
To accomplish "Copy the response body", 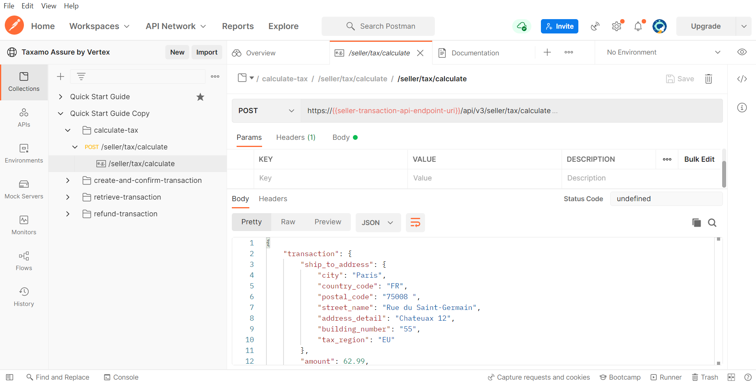I will 696,223.
